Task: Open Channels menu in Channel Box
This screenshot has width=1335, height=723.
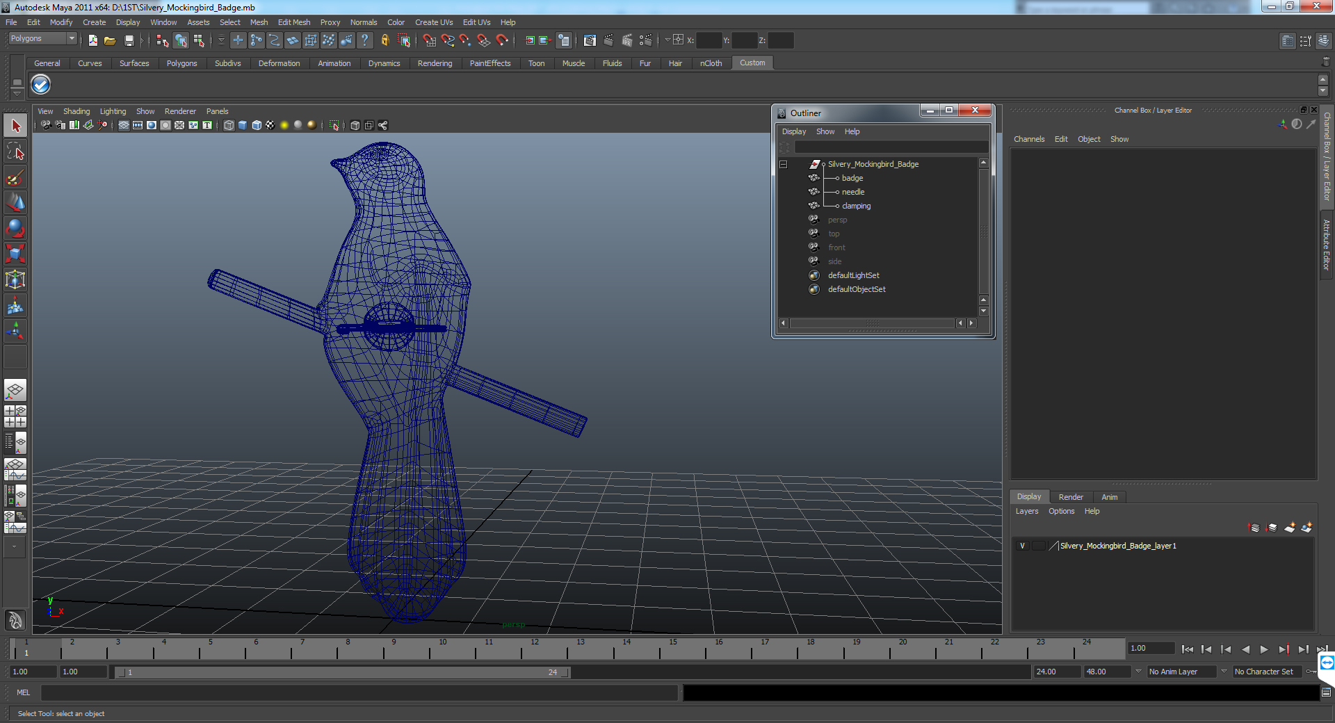Action: tap(1029, 139)
